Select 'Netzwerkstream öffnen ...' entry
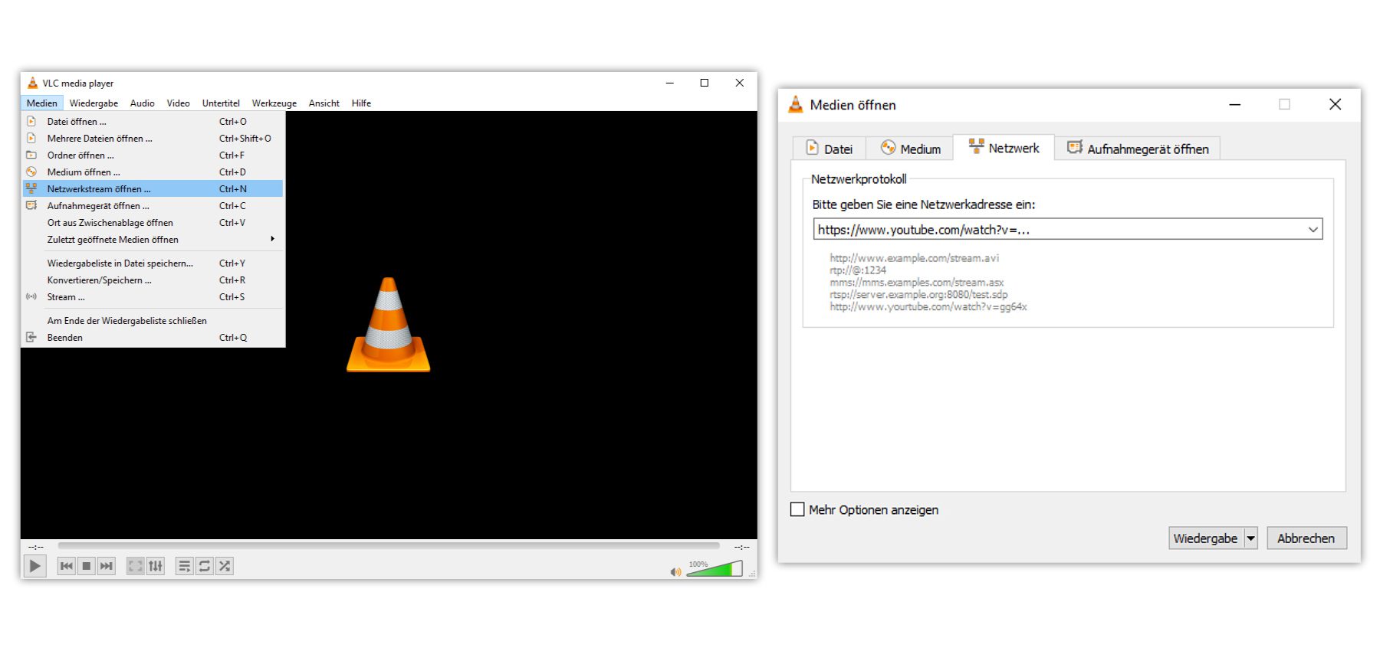Viewport: 1380px width, 651px height. pyautogui.click(x=153, y=188)
